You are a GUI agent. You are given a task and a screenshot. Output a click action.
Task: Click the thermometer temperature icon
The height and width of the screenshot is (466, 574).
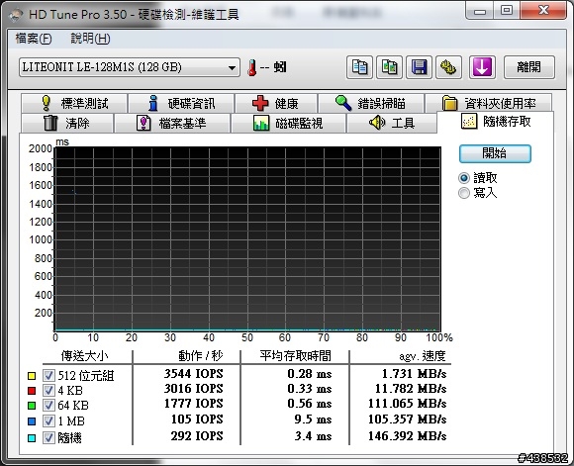251,67
